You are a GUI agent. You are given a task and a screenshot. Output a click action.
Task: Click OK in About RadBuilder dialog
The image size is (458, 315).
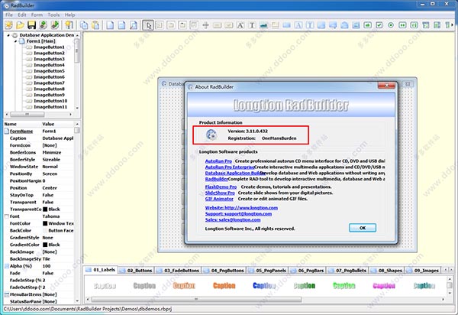click(x=363, y=228)
